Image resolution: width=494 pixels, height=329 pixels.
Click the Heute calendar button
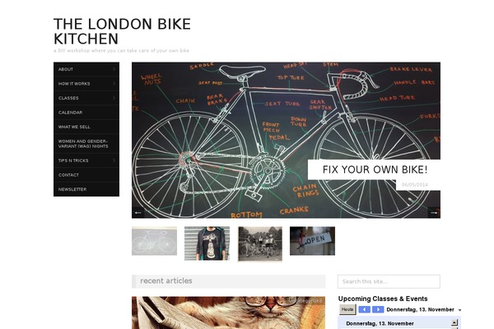click(347, 309)
